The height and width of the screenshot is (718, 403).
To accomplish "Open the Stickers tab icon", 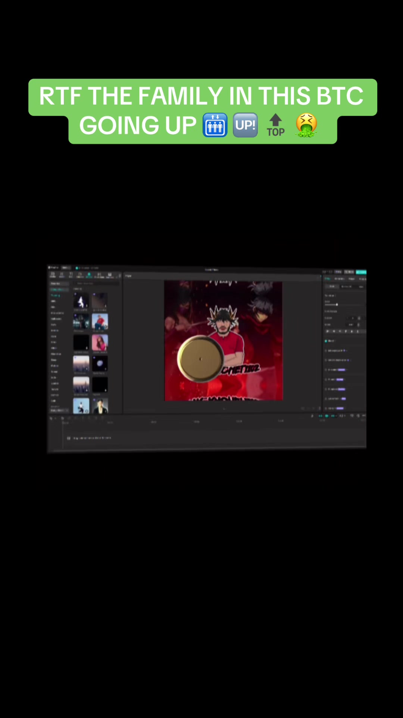I will pyautogui.click(x=80, y=275).
